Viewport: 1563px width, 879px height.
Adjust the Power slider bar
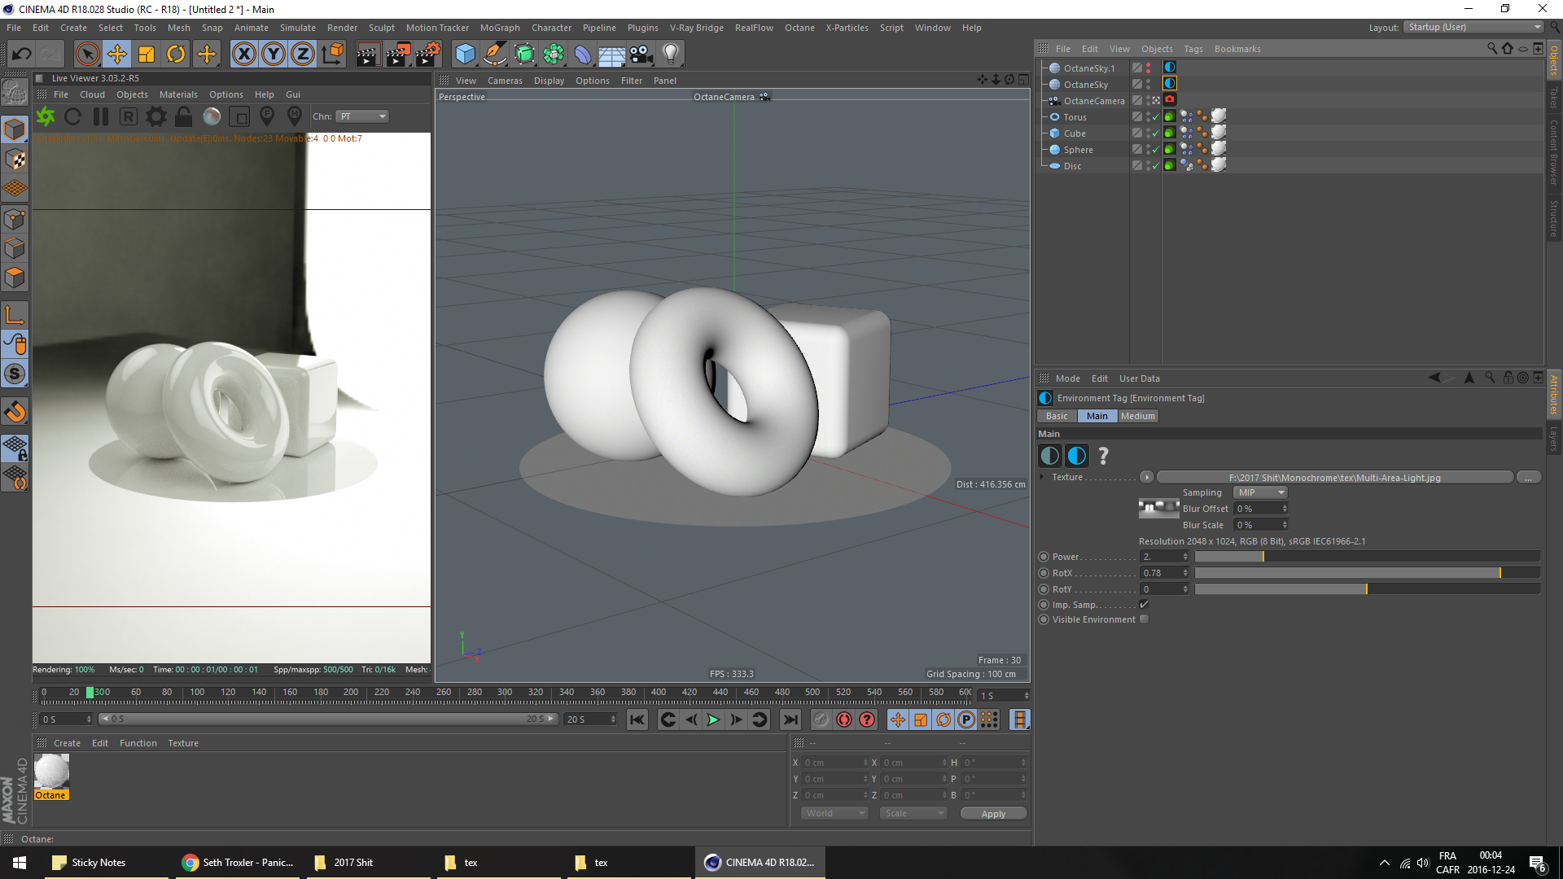[x=1367, y=557]
